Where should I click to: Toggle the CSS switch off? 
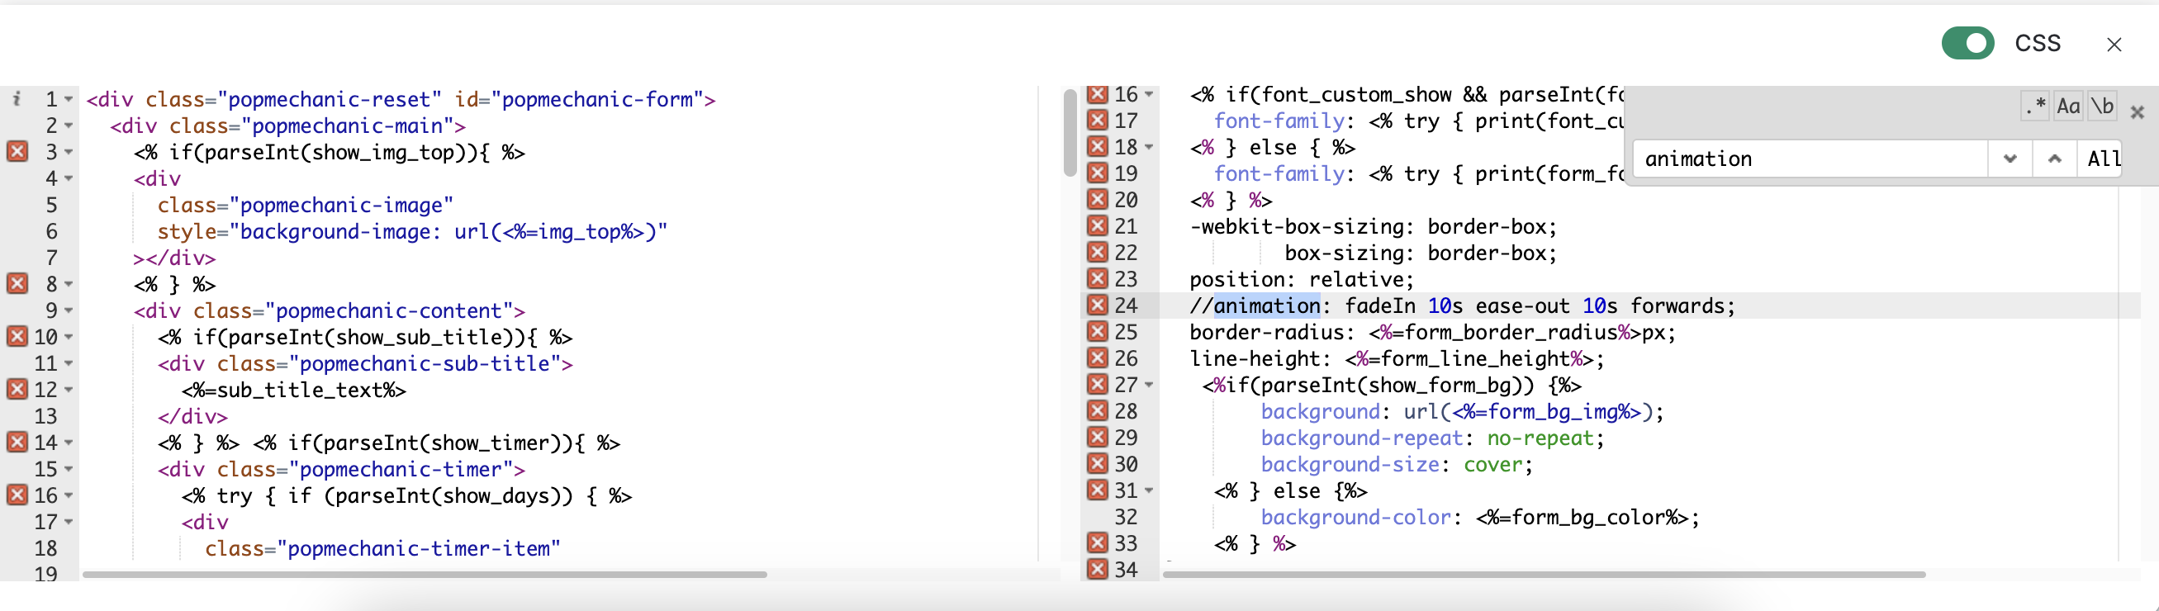tap(1967, 44)
